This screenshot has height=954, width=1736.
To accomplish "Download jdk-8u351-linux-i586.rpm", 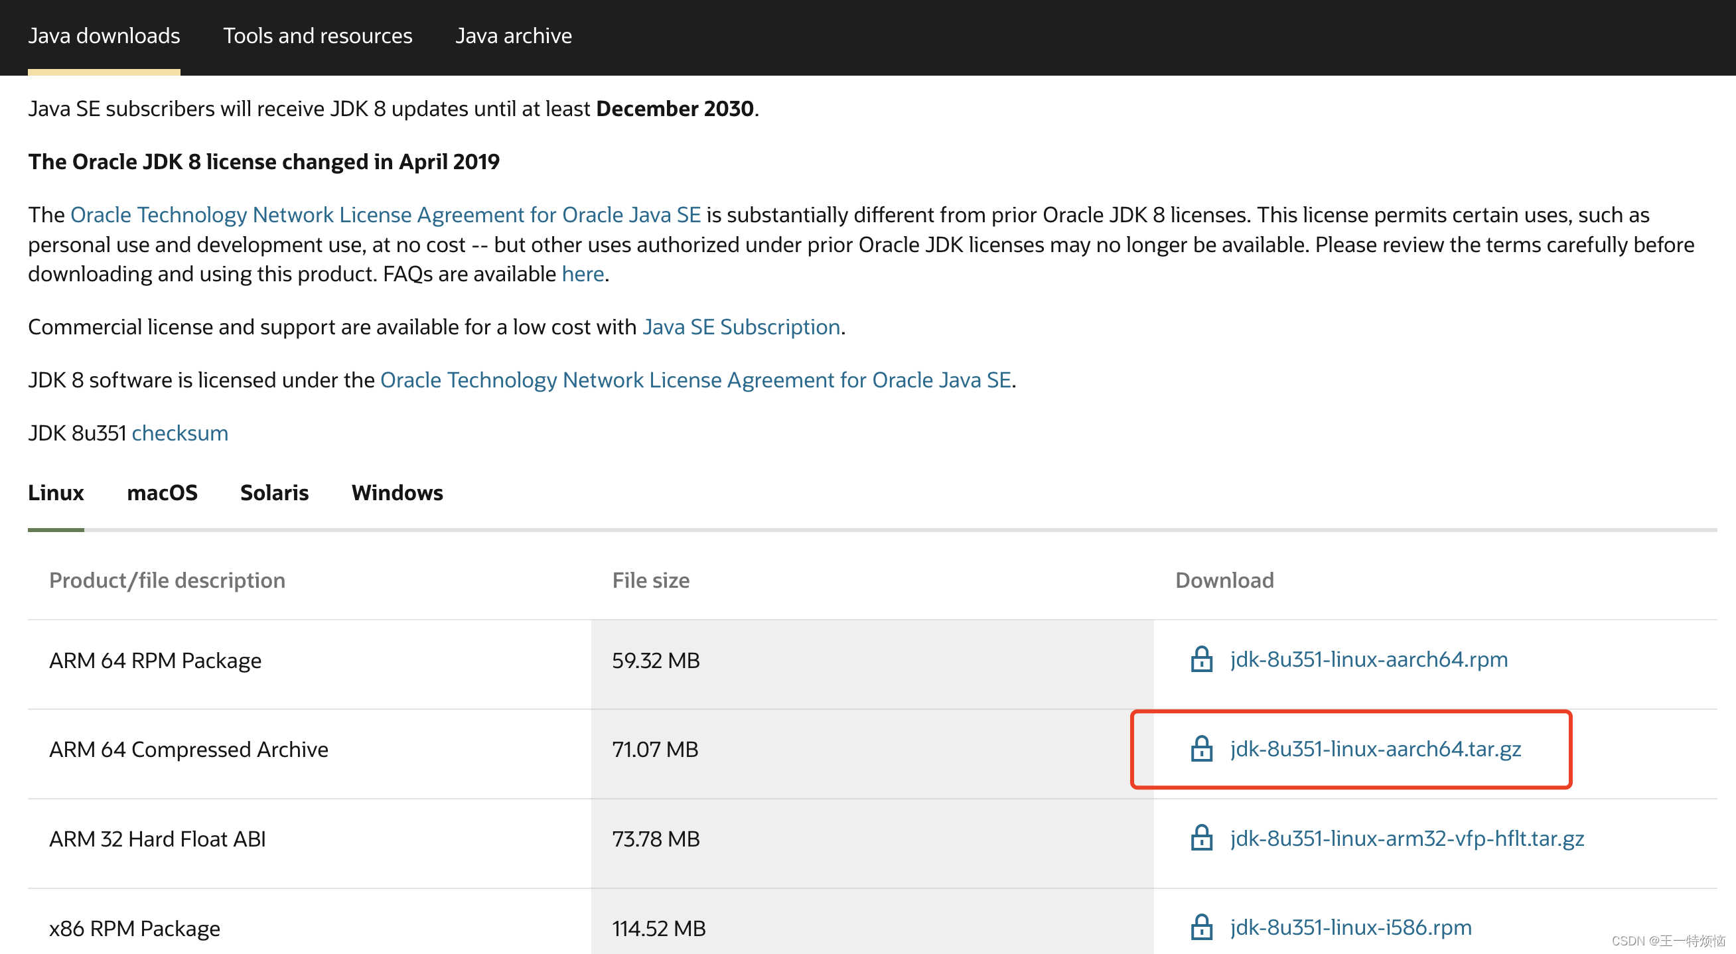I will [1350, 927].
